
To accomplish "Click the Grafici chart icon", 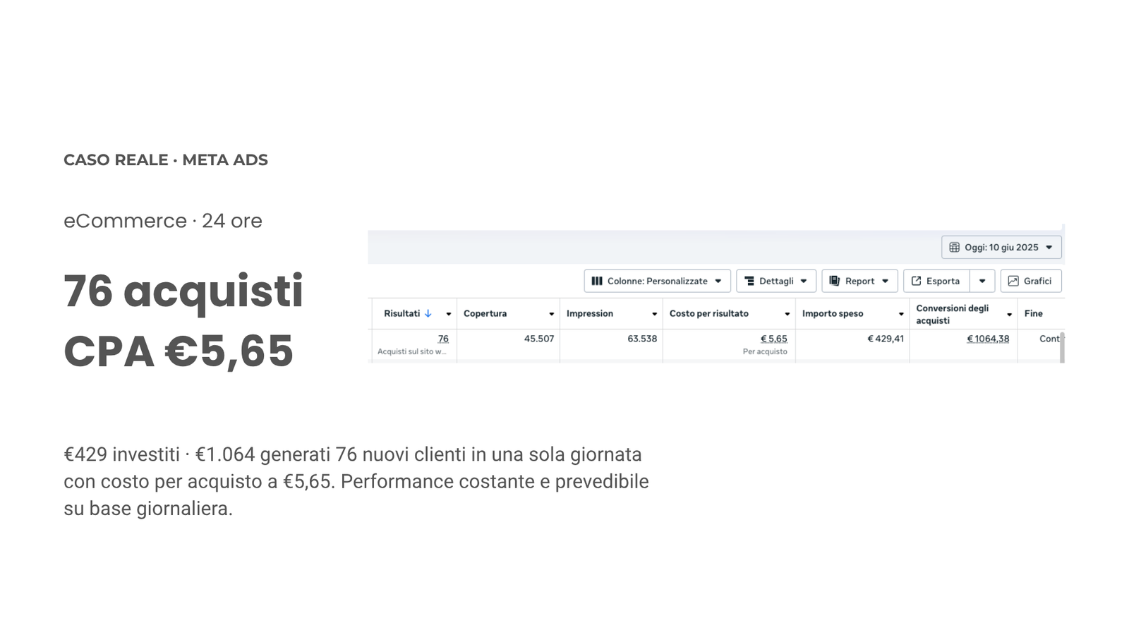I will pos(1013,281).
